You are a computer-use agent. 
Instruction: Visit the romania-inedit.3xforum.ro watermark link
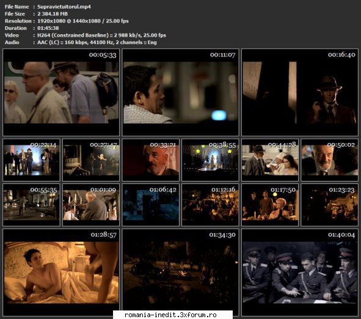pyautogui.click(x=170, y=315)
